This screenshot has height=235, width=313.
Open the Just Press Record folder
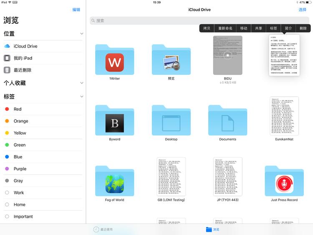point(284,181)
